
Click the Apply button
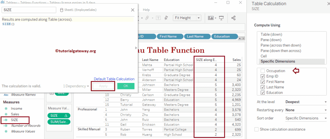(103, 86)
